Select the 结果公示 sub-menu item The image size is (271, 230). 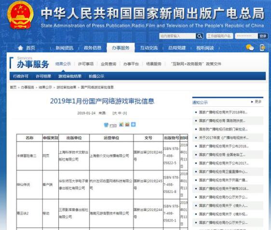click(63, 64)
